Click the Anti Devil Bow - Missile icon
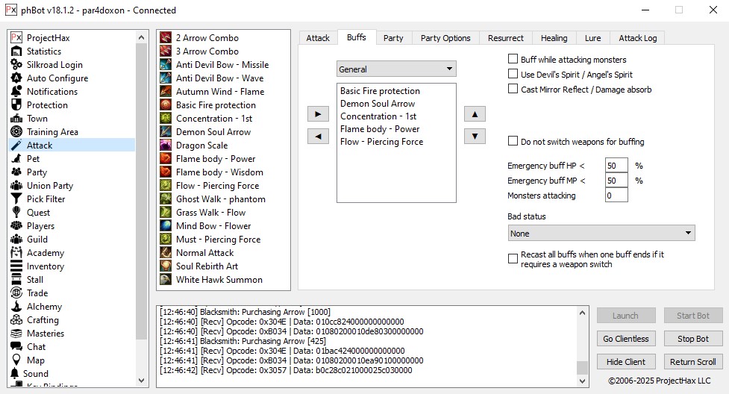This screenshot has height=394, width=729. coord(166,65)
